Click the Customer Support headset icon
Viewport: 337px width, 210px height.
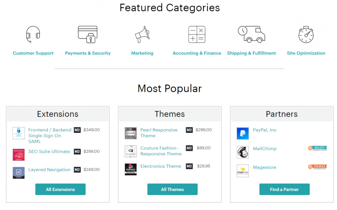(33, 34)
